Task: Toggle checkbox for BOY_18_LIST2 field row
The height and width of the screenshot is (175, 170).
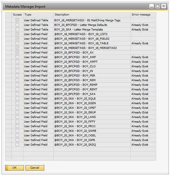Action: (x=17, y=34)
